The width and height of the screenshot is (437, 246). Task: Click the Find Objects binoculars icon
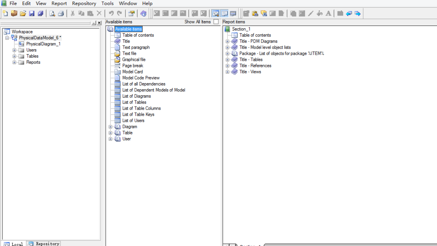pos(264,13)
